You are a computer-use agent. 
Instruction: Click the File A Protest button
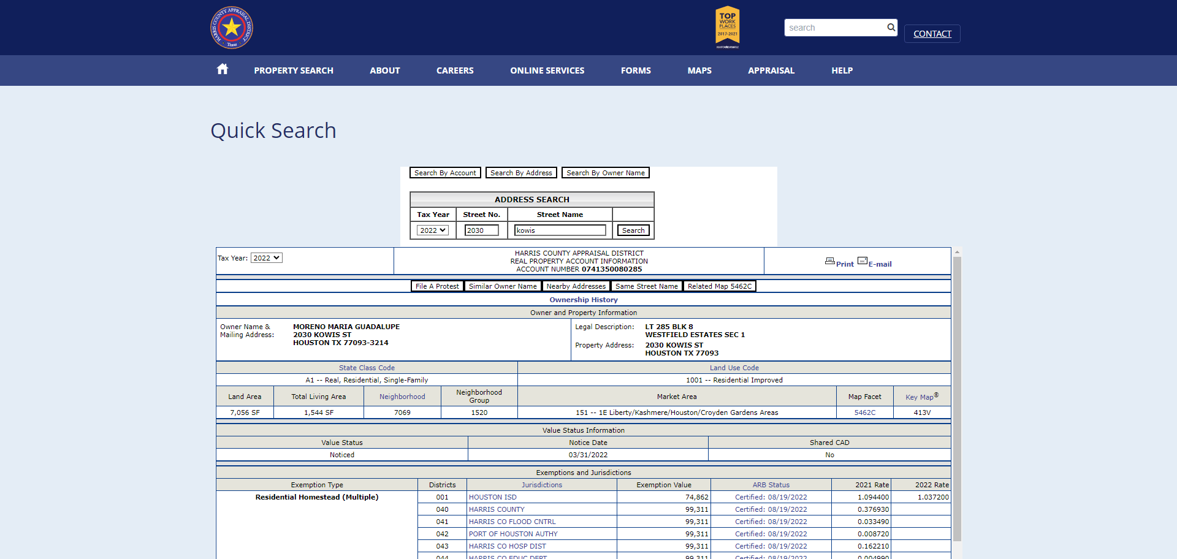coord(437,286)
